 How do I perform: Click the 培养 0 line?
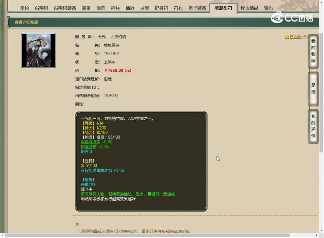click(86, 151)
